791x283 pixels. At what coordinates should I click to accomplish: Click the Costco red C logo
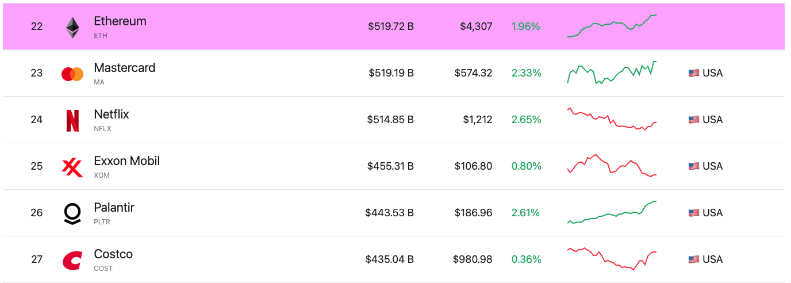72,261
